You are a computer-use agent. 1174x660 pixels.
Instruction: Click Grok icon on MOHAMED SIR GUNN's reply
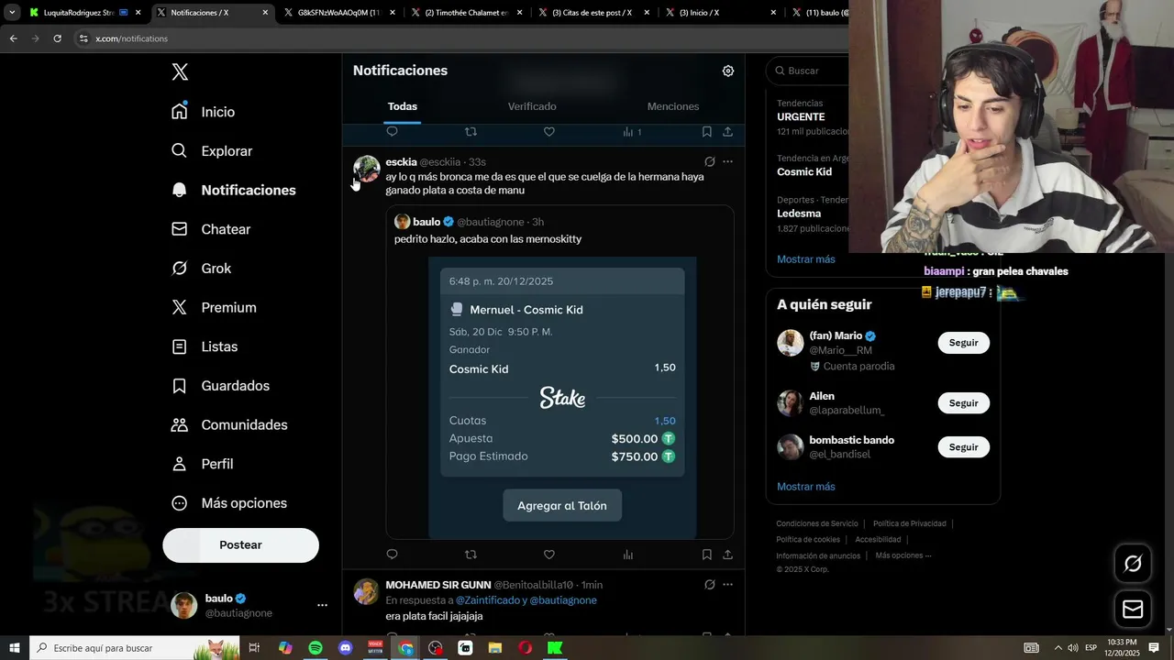point(709,584)
